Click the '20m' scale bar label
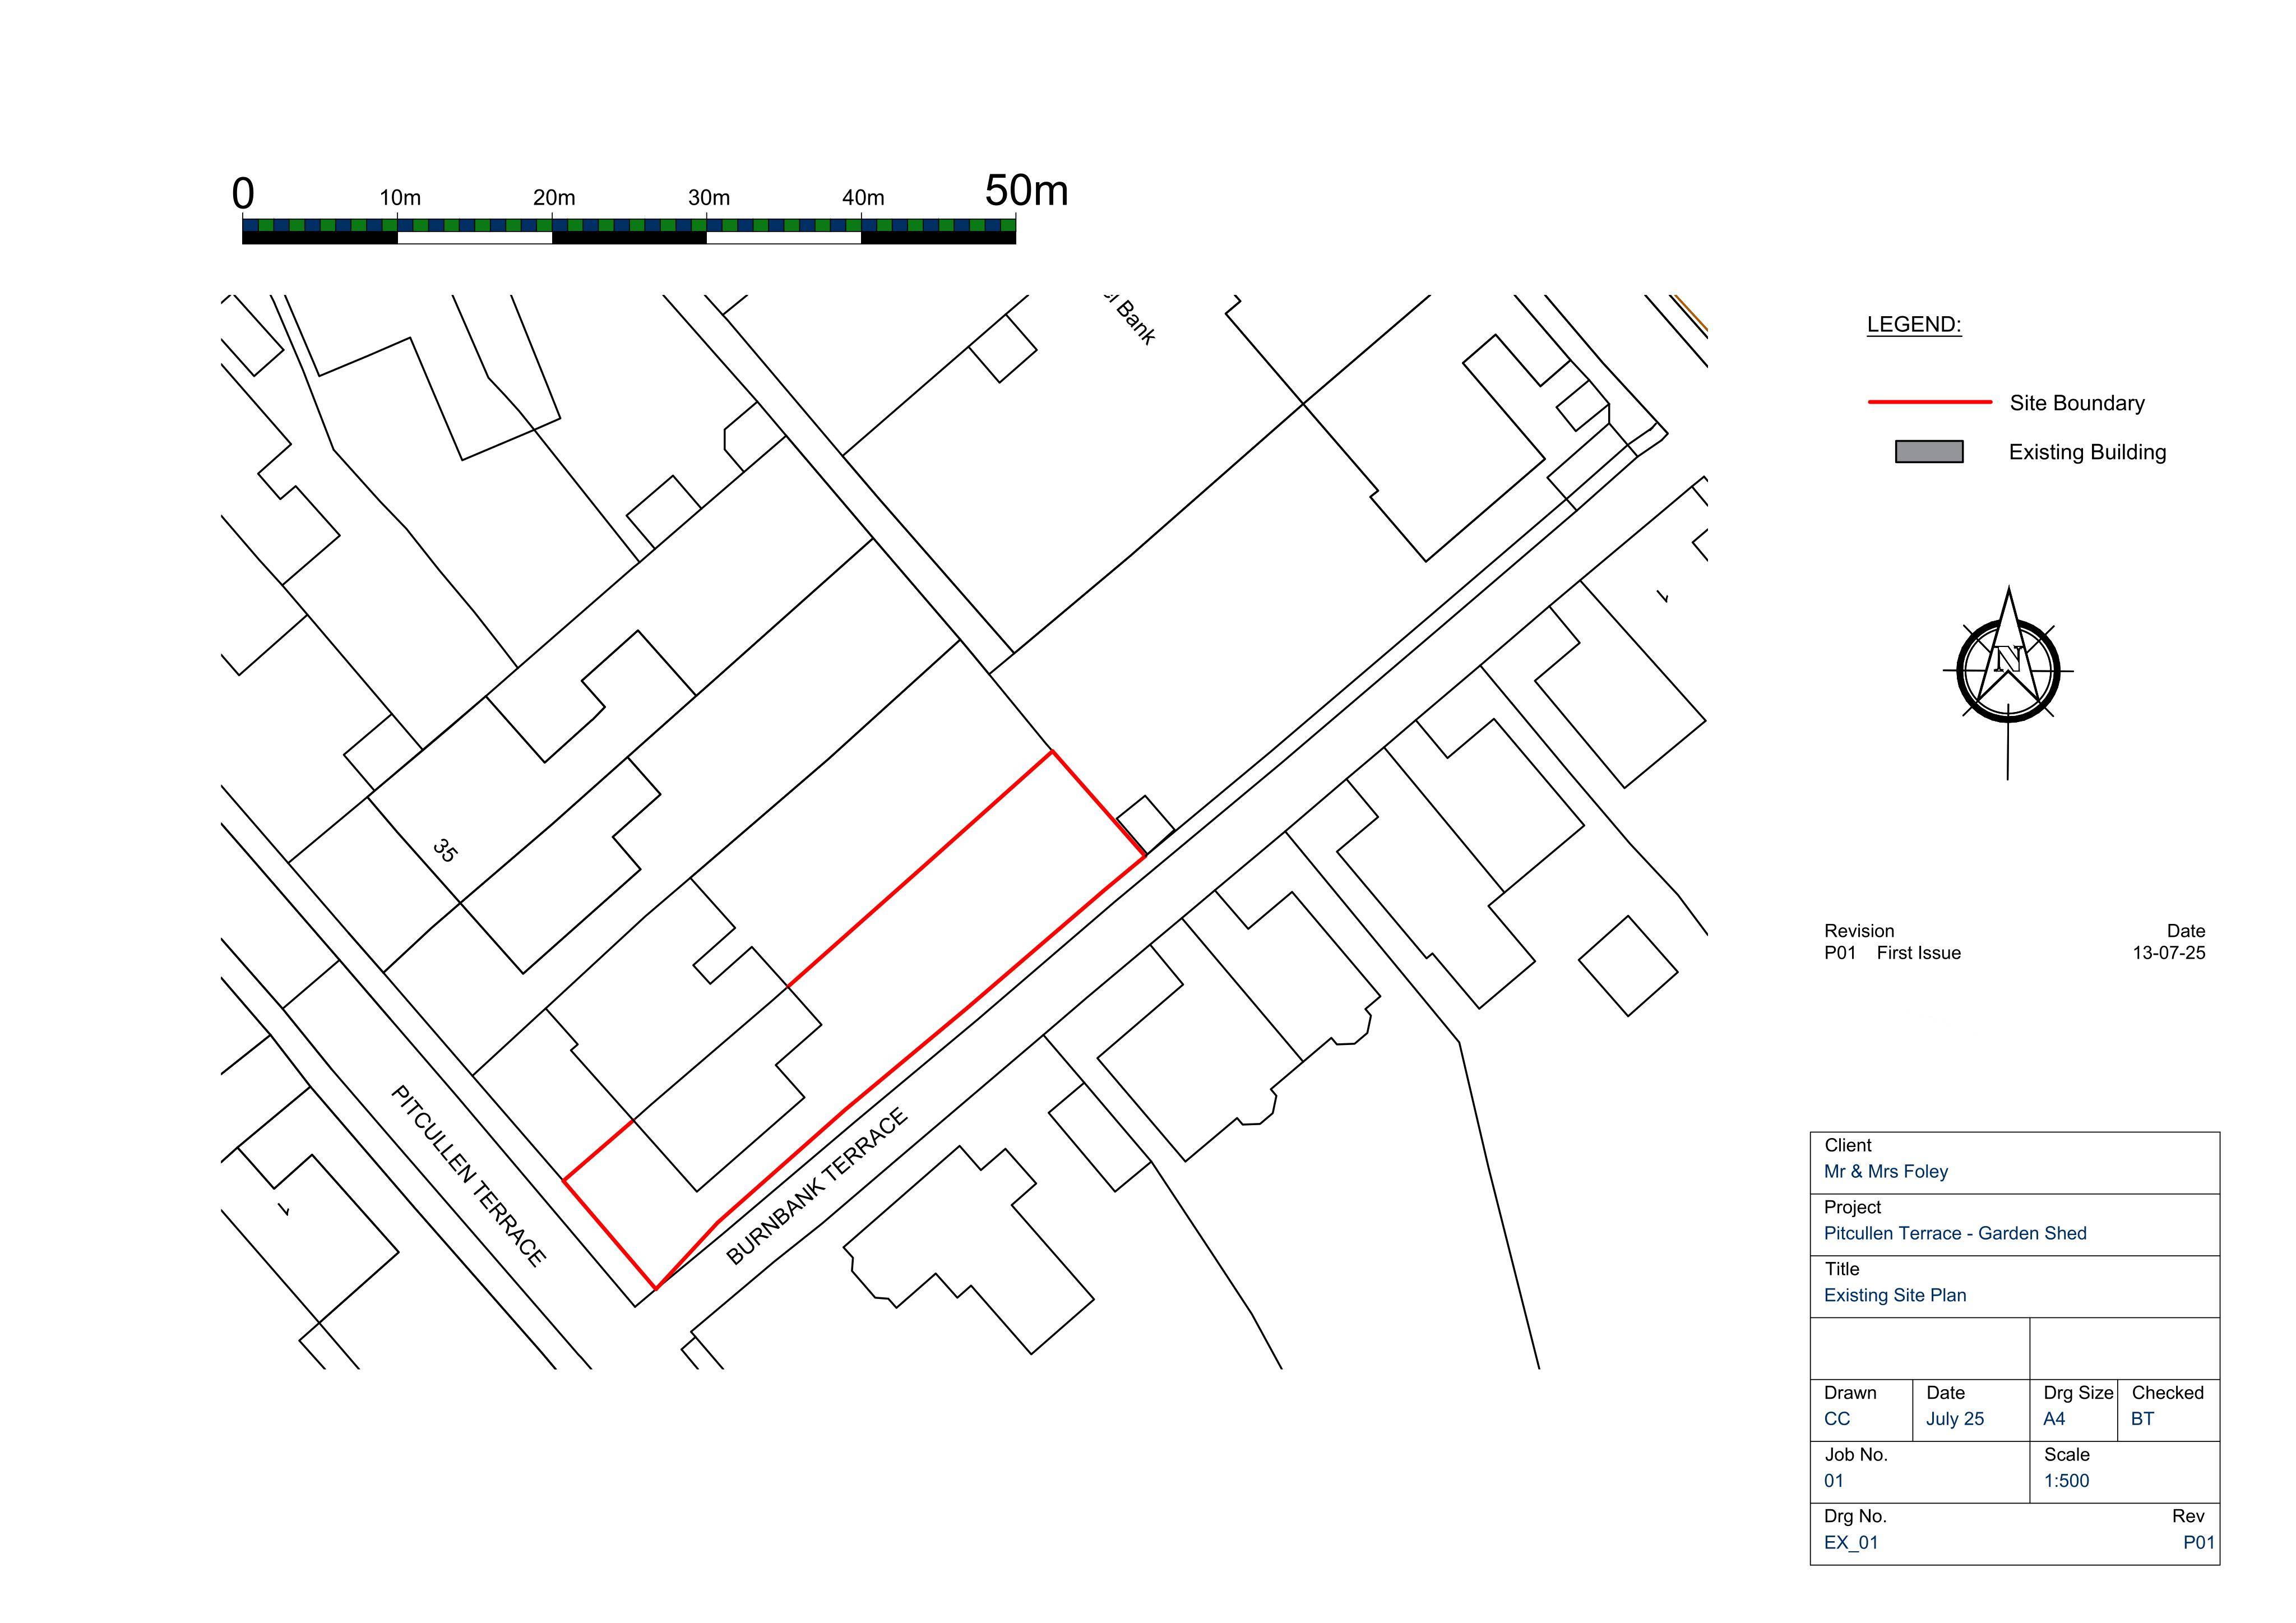The width and height of the screenshot is (2296, 1623). pyautogui.click(x=554, y=198)
